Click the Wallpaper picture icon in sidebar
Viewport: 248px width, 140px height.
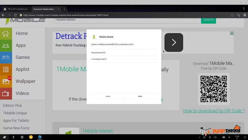6,82
